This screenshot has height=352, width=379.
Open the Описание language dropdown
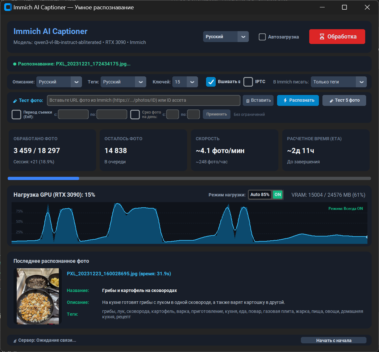pos(59,82)
